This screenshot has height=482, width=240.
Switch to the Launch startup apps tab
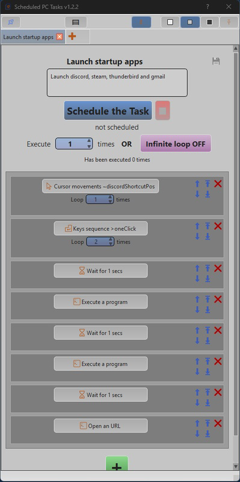pyautogui.click(x=28, y=37)
